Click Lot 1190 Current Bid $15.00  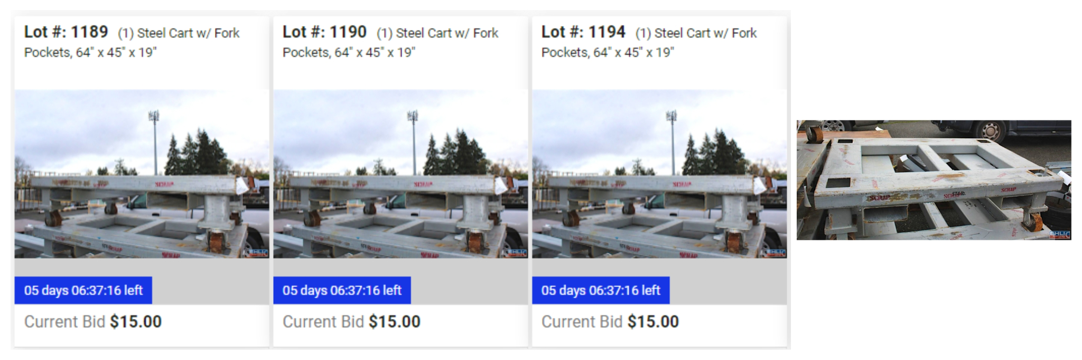(351, 321)
